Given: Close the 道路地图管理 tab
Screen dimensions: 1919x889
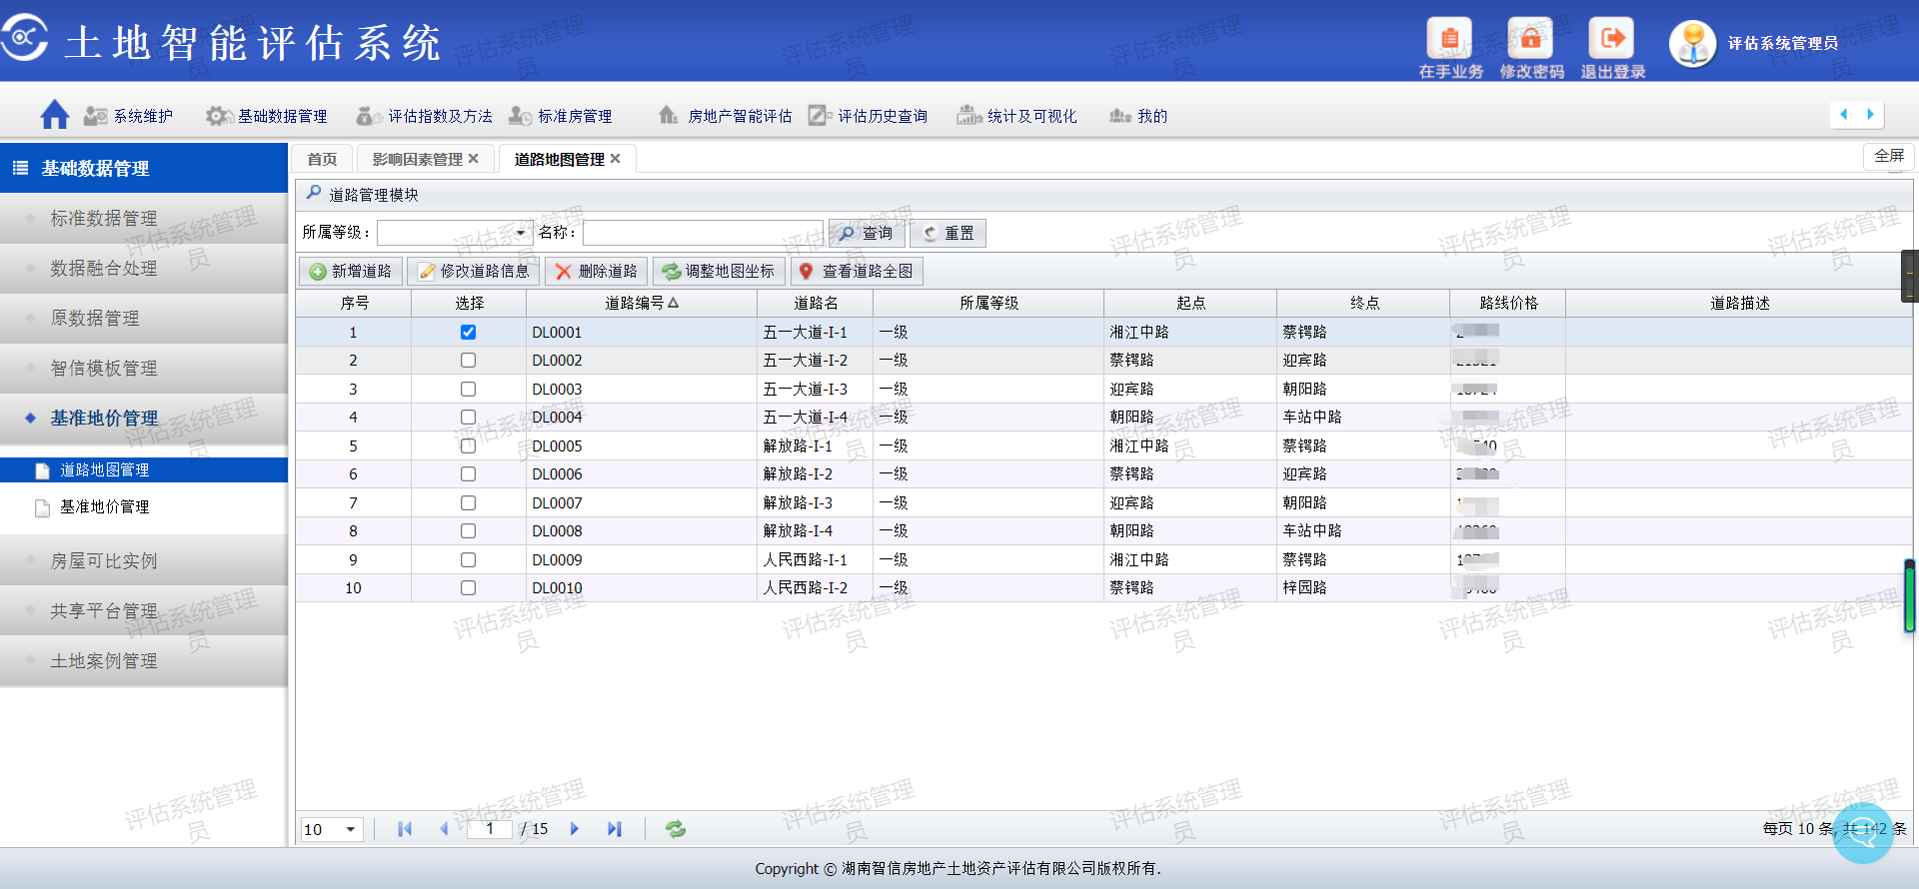Looking at the screenshot, I should 616,159.
